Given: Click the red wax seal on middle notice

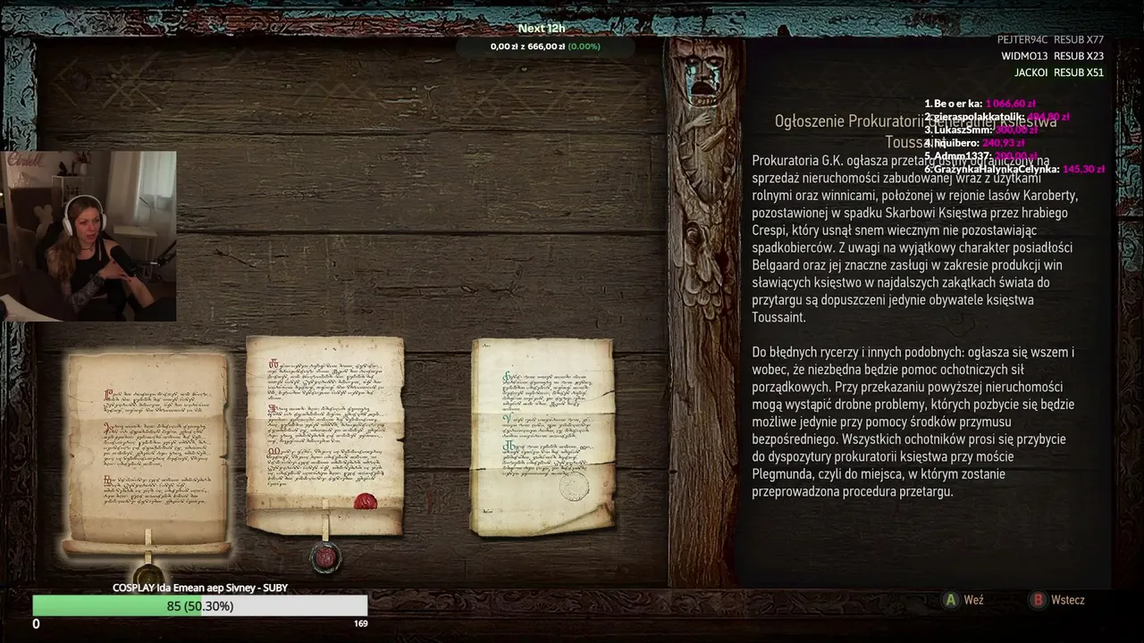Looking at the screenshot, I should 366,502.
